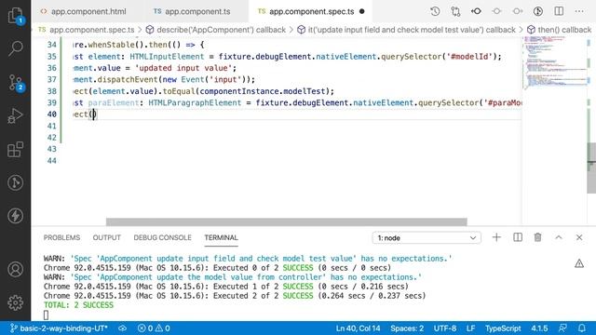The image size is (596, 335).
Task: Split the editor to the right
Action: click(x=559, y=11)
